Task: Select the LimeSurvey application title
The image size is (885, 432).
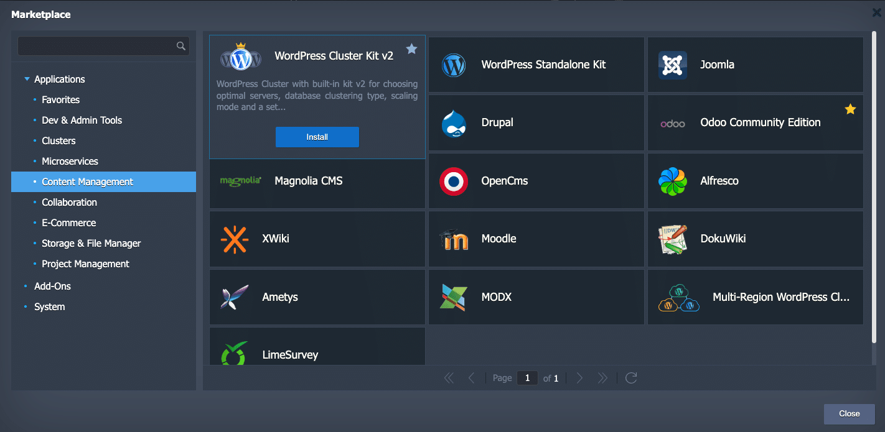Action: coord(290,356)
